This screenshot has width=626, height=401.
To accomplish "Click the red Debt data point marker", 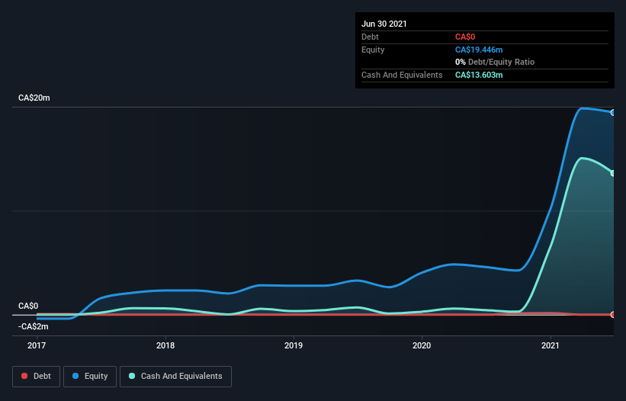I will pos(613,314).
